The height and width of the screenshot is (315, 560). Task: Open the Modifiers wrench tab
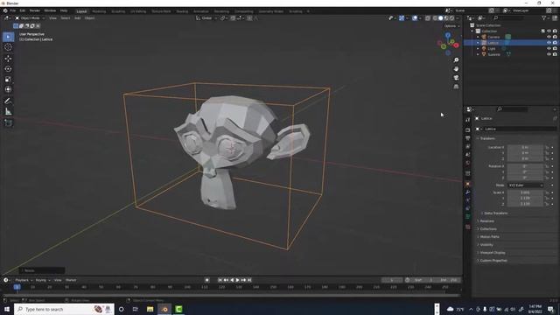click(468, 192)
